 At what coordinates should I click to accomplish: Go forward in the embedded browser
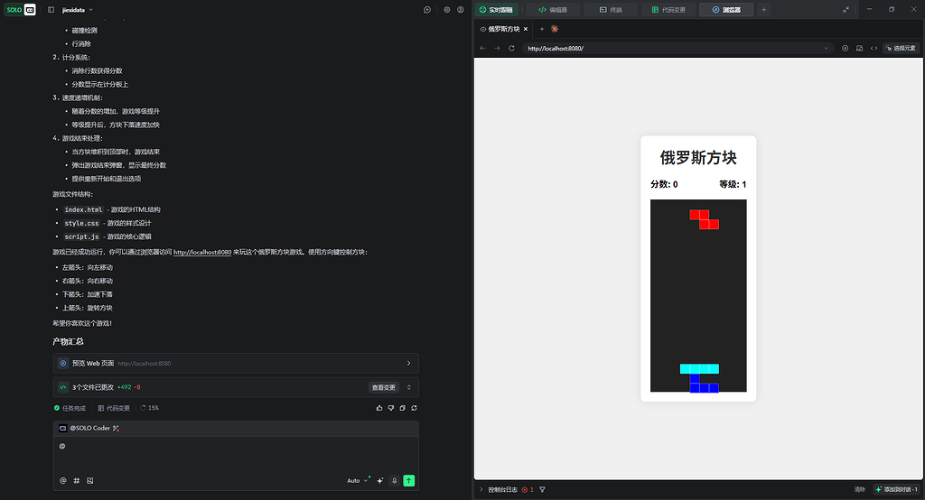click(498, 49)
